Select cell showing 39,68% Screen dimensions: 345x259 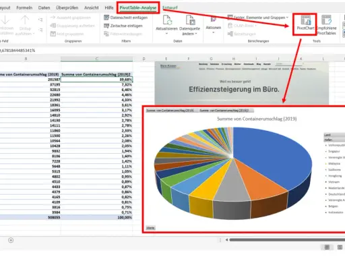click(x=96, y=80)
